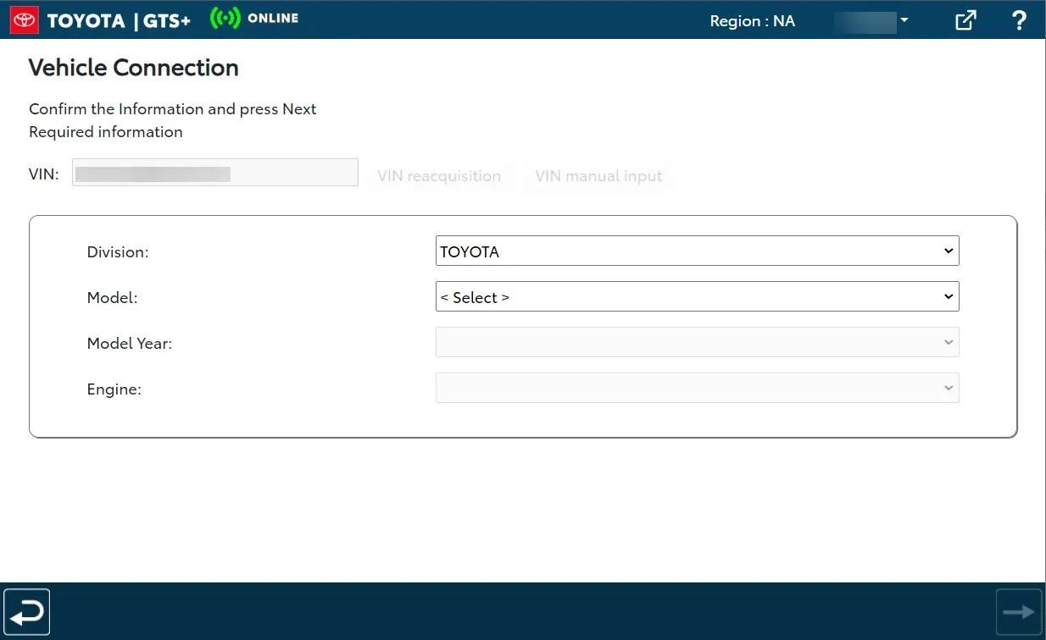The width and height of the screenshot is (1046, 640).
Task: Click the Region : NA label
Action: click(x=753, y=21)
